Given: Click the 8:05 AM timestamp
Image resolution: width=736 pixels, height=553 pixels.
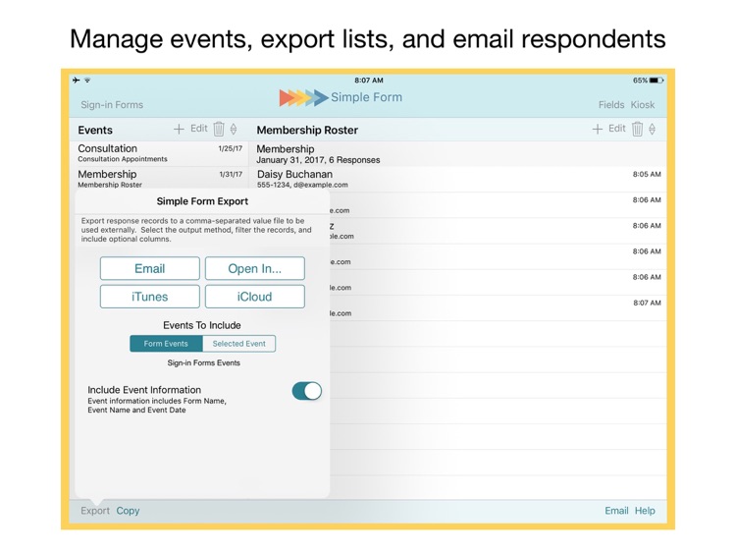Looking at the screenshot, I should click(x=647, y=174).
